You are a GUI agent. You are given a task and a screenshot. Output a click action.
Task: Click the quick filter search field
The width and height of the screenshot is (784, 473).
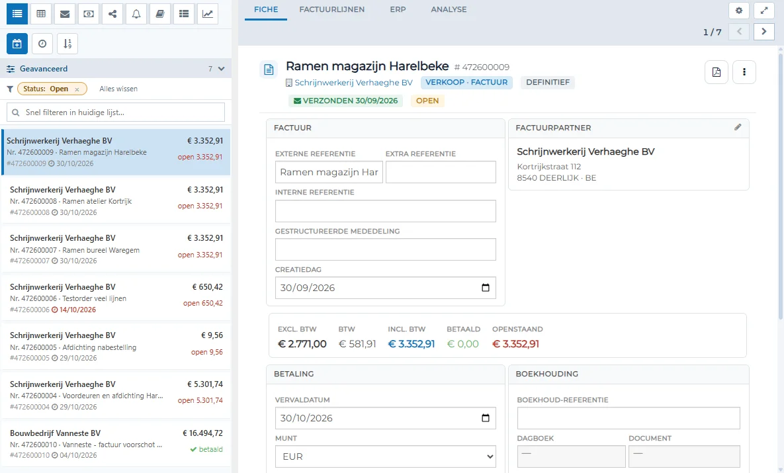(116, 112)
